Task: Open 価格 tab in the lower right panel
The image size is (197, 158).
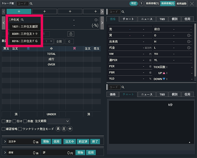Action: 113,95
